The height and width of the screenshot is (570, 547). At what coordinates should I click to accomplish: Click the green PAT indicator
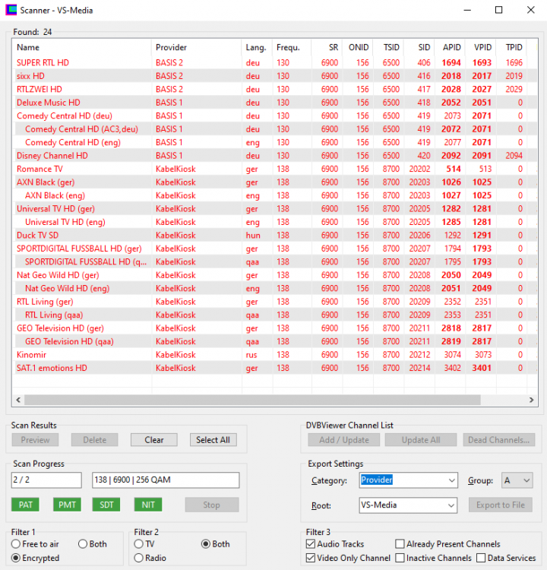(x=25, y=505)
